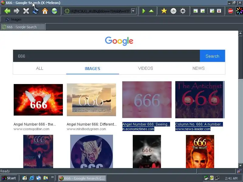Click the green Up arrow button
This screenshot has width=243, height=182.
[151, 11]
